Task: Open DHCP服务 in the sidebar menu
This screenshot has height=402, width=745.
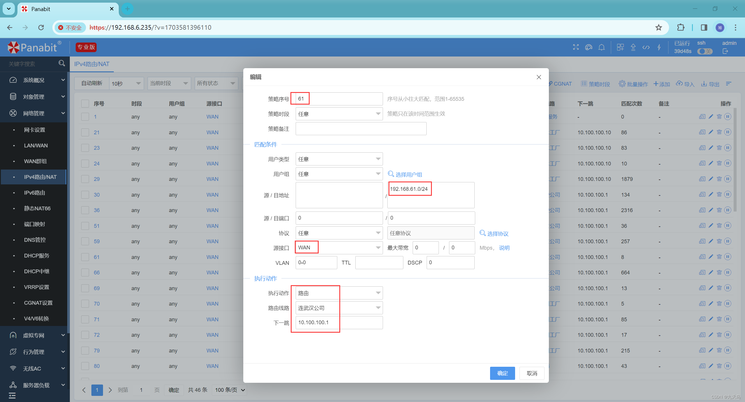Action: coord(37,255)
